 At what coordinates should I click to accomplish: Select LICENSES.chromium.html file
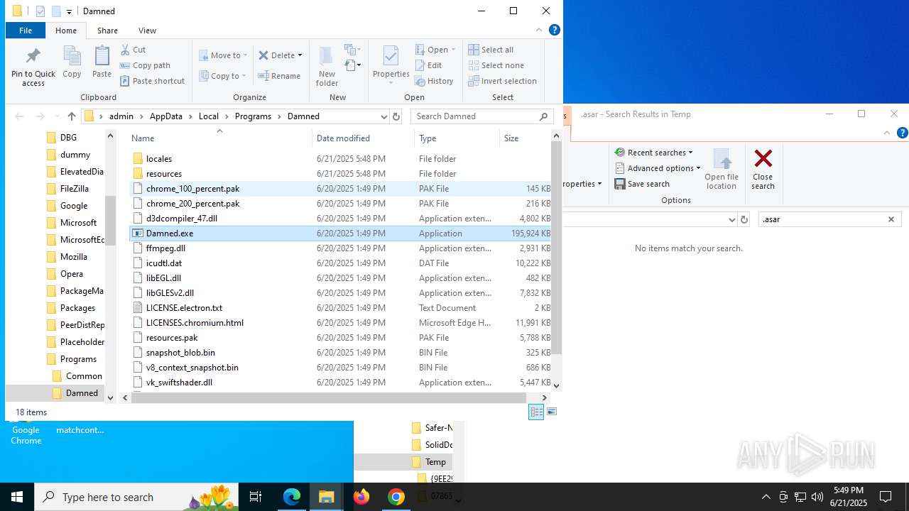tap(340, 323)
